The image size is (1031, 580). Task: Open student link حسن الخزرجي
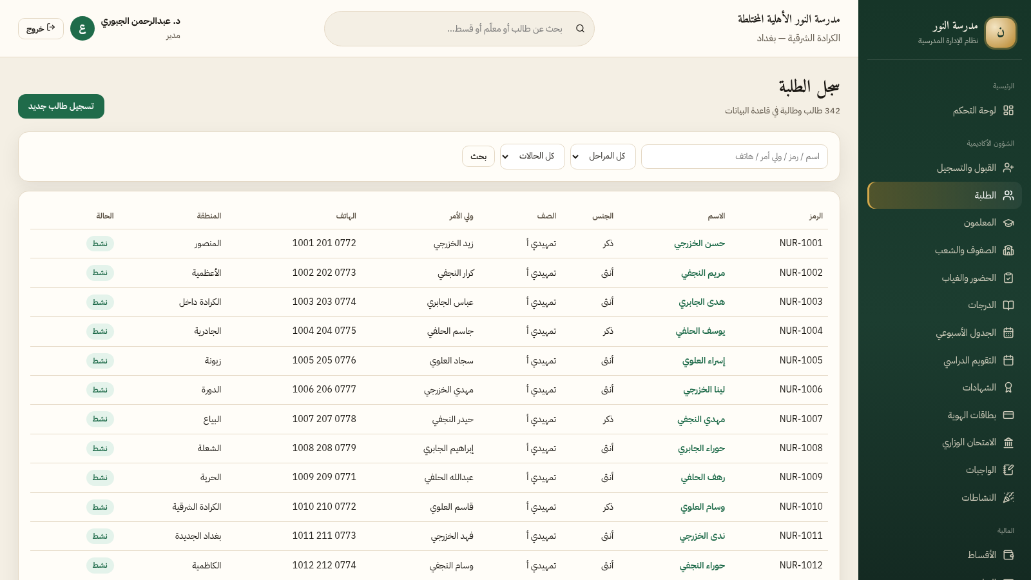tap(699, 244)
